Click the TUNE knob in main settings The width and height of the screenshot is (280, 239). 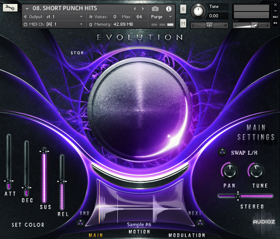pyautogui.click(x=257, y=171)
